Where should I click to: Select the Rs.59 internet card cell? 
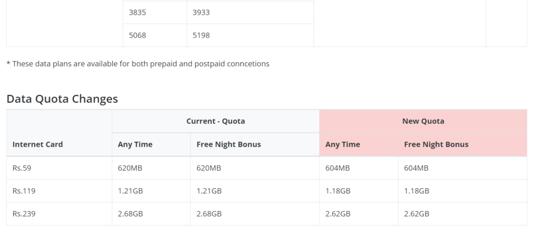tap(59, 168)
